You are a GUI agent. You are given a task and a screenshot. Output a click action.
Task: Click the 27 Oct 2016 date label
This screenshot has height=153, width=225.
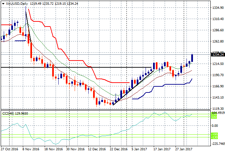pyautogui.click(x=10, y=149)
